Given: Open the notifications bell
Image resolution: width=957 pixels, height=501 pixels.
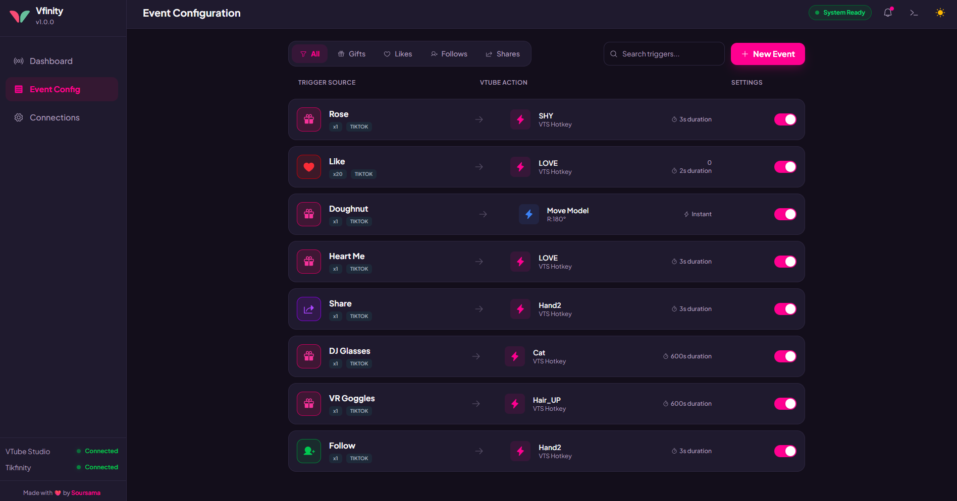Looking at the screenshot, I should (888, 13).
